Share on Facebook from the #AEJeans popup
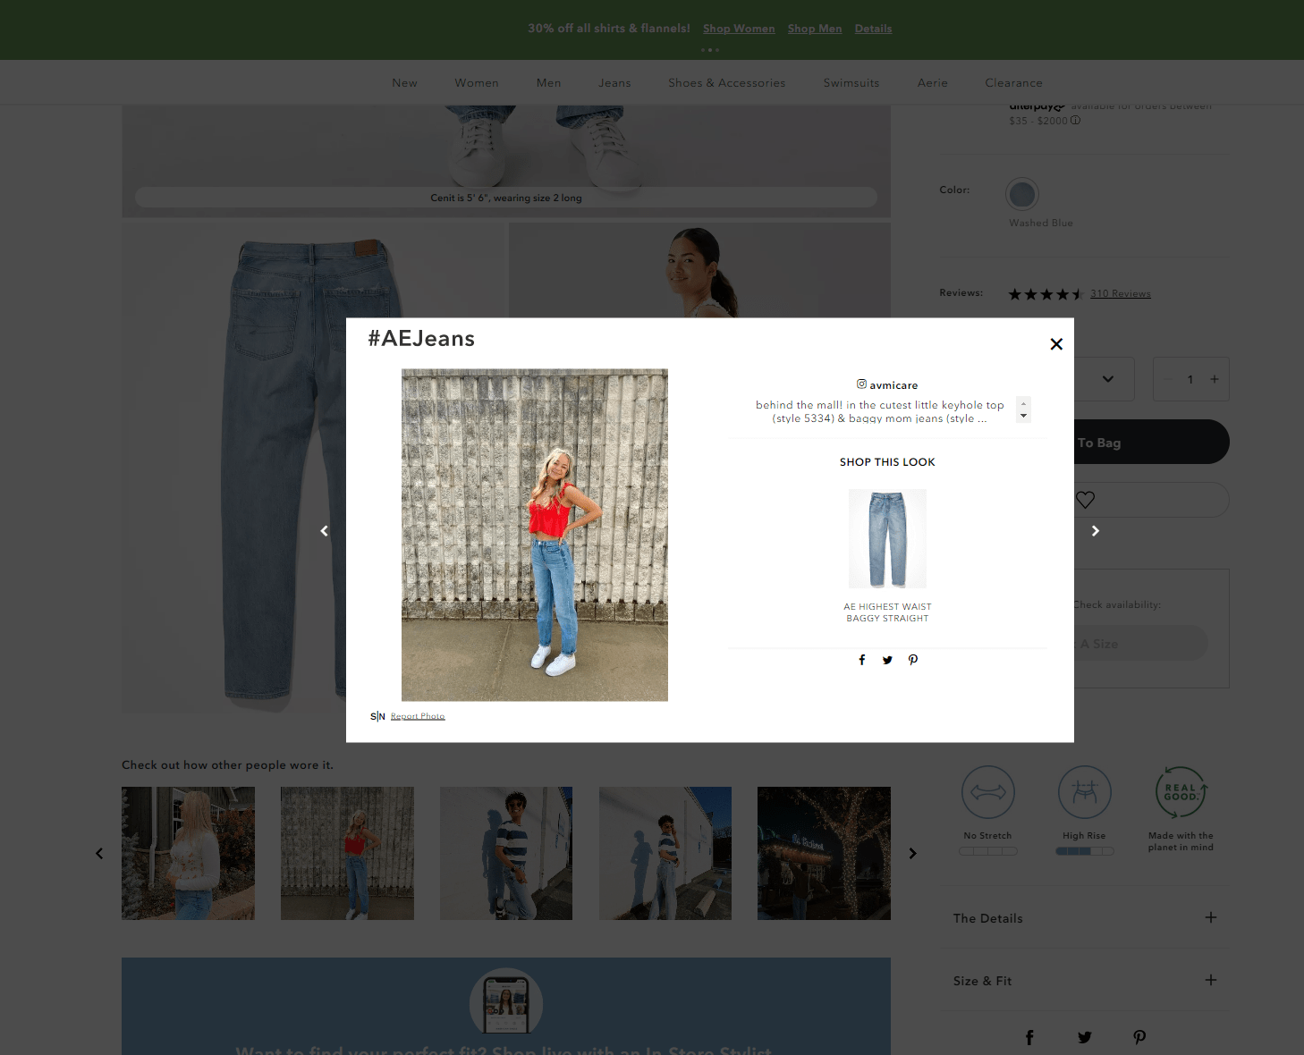The height and width of the screenshot is (1055, 1304). click(862, 660)
